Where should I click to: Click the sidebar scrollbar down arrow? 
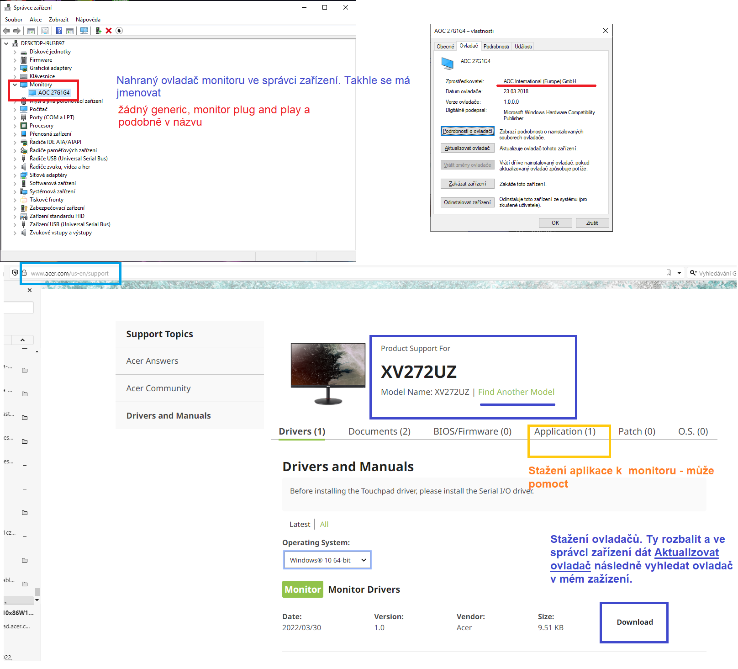[37, 600]
